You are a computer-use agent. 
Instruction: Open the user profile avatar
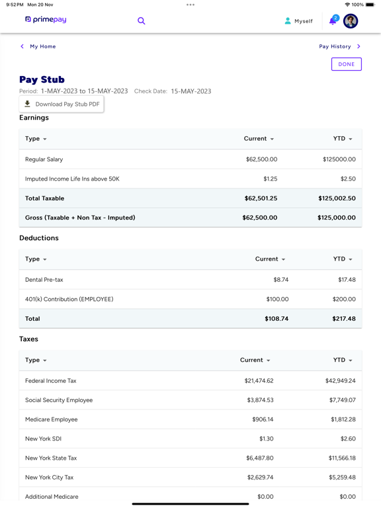pos(351,21)
